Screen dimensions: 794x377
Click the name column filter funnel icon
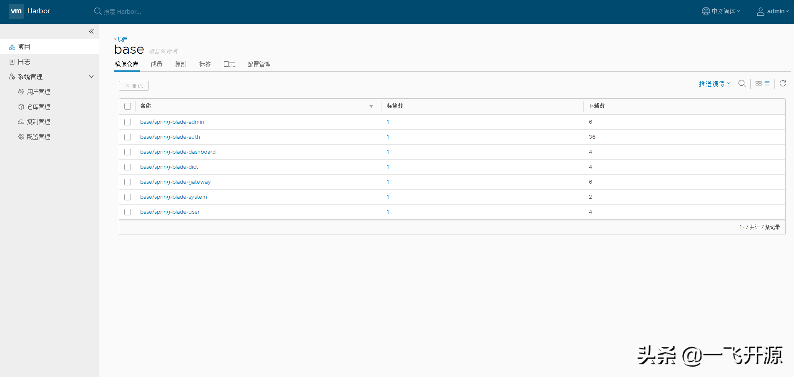point(371,107)
